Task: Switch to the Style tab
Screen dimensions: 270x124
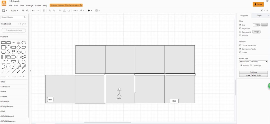Action: click(259, 15)
